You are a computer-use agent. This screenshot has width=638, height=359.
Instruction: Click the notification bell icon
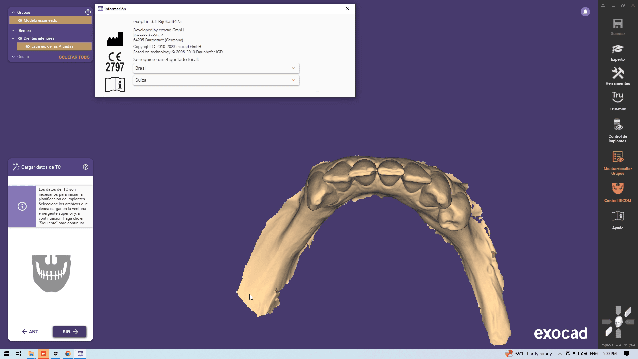585,12
